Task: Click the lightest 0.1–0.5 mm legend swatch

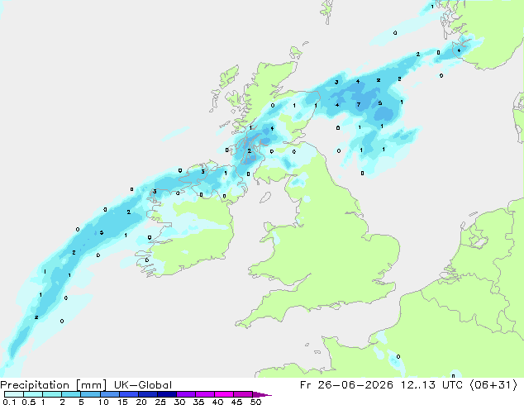Action: [x=14, y=394]
